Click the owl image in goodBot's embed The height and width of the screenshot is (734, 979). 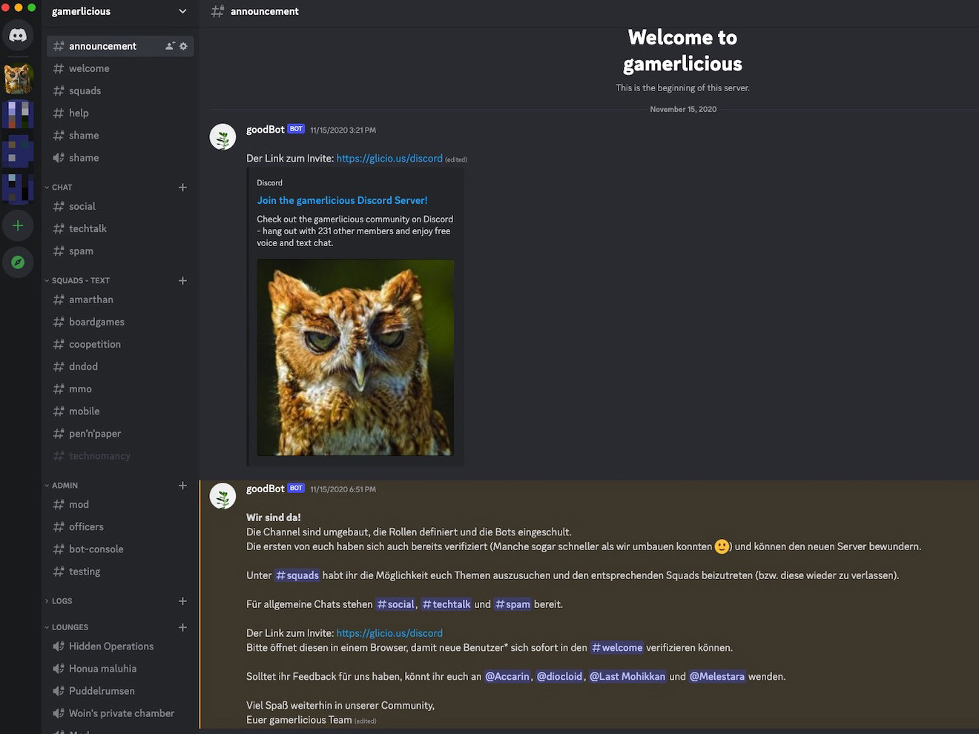click(x=355, y=358)
